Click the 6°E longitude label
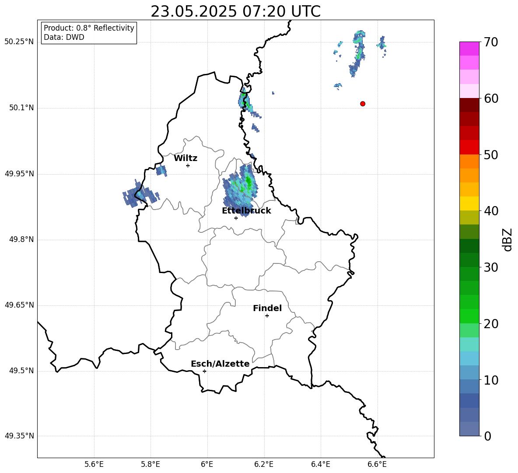The image size is (518, 473). point(207,464)
